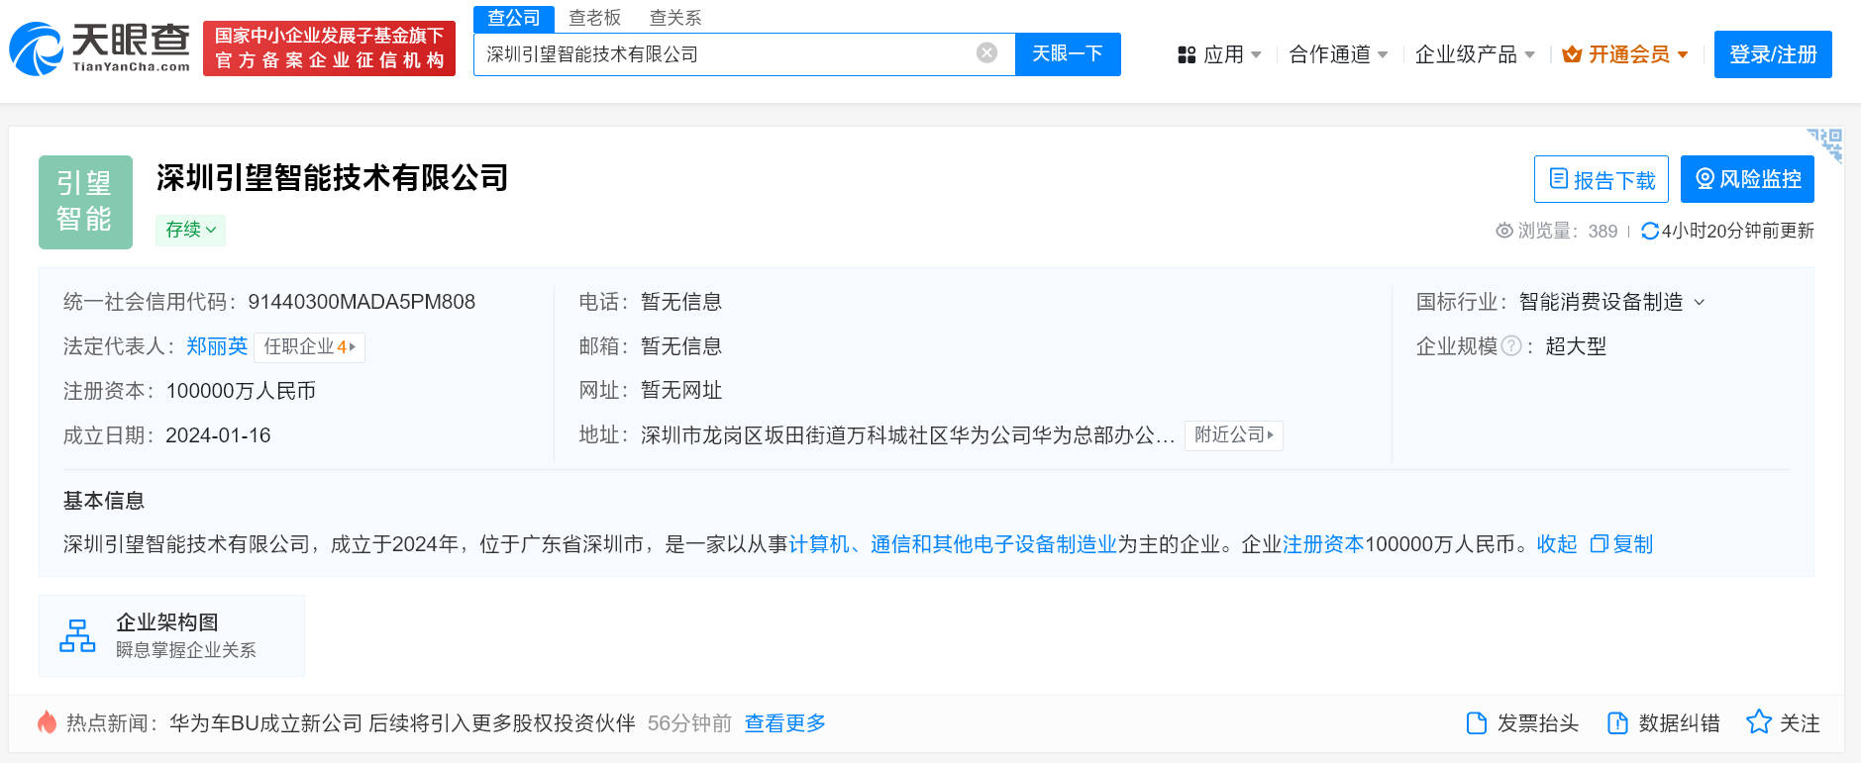Screen dimensions: 1861x763
Task: Open the 计算机、通信和其他电子设备制造业 link
Action: tap(953, 544)
